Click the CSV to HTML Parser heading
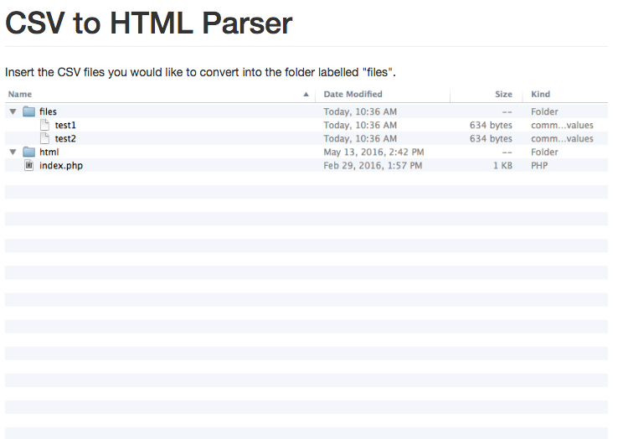 tap(148, 23)
